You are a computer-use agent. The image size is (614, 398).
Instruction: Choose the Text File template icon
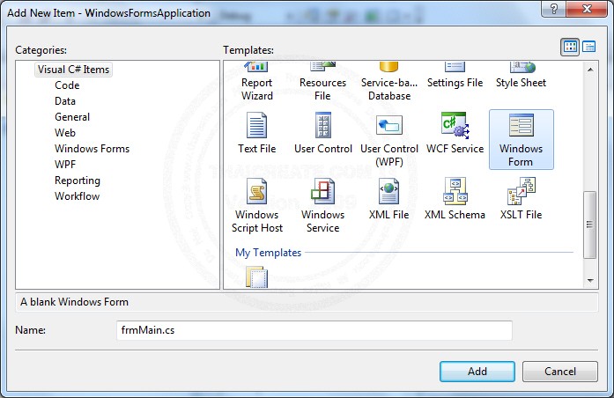coord(257,125)
